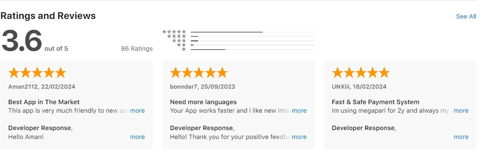Click the five-star rating on Aman2112's review
The width and height of the screenshot is (495, 163).
pos(37,73)
